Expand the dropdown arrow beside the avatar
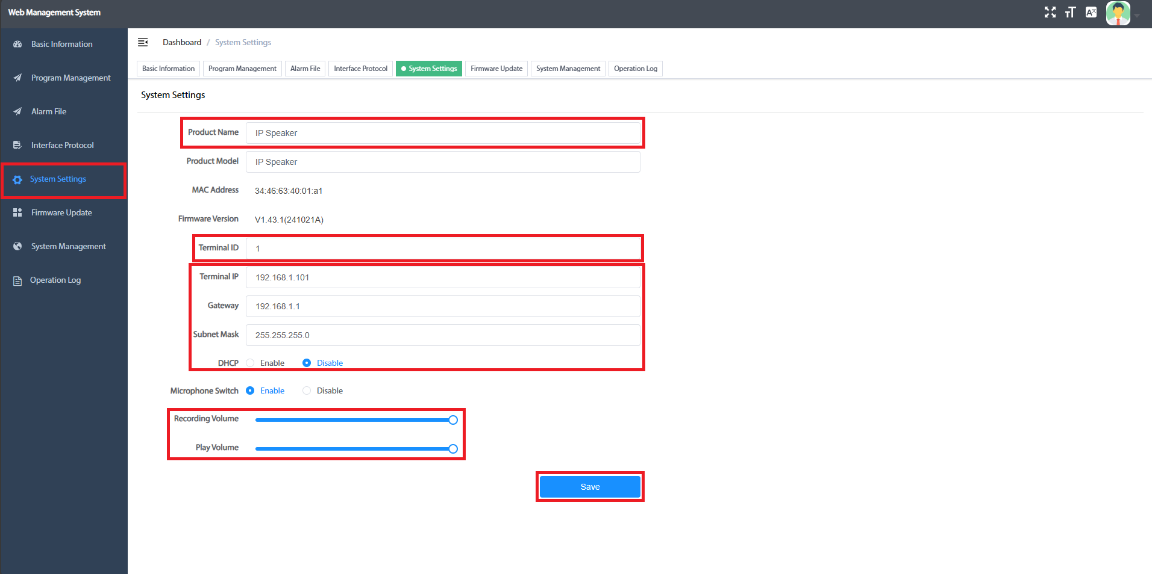This screenshot has height=574, width=1152. point(1137,16)
